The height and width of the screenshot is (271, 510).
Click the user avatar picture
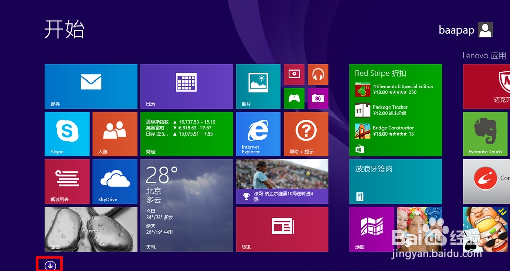pos(486,30)
